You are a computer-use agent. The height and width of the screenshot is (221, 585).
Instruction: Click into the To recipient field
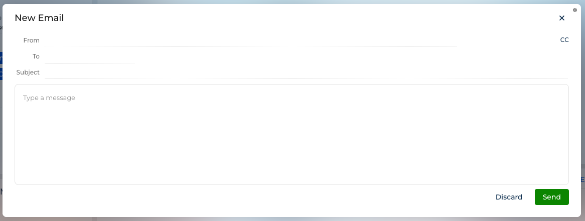point(90,57)
